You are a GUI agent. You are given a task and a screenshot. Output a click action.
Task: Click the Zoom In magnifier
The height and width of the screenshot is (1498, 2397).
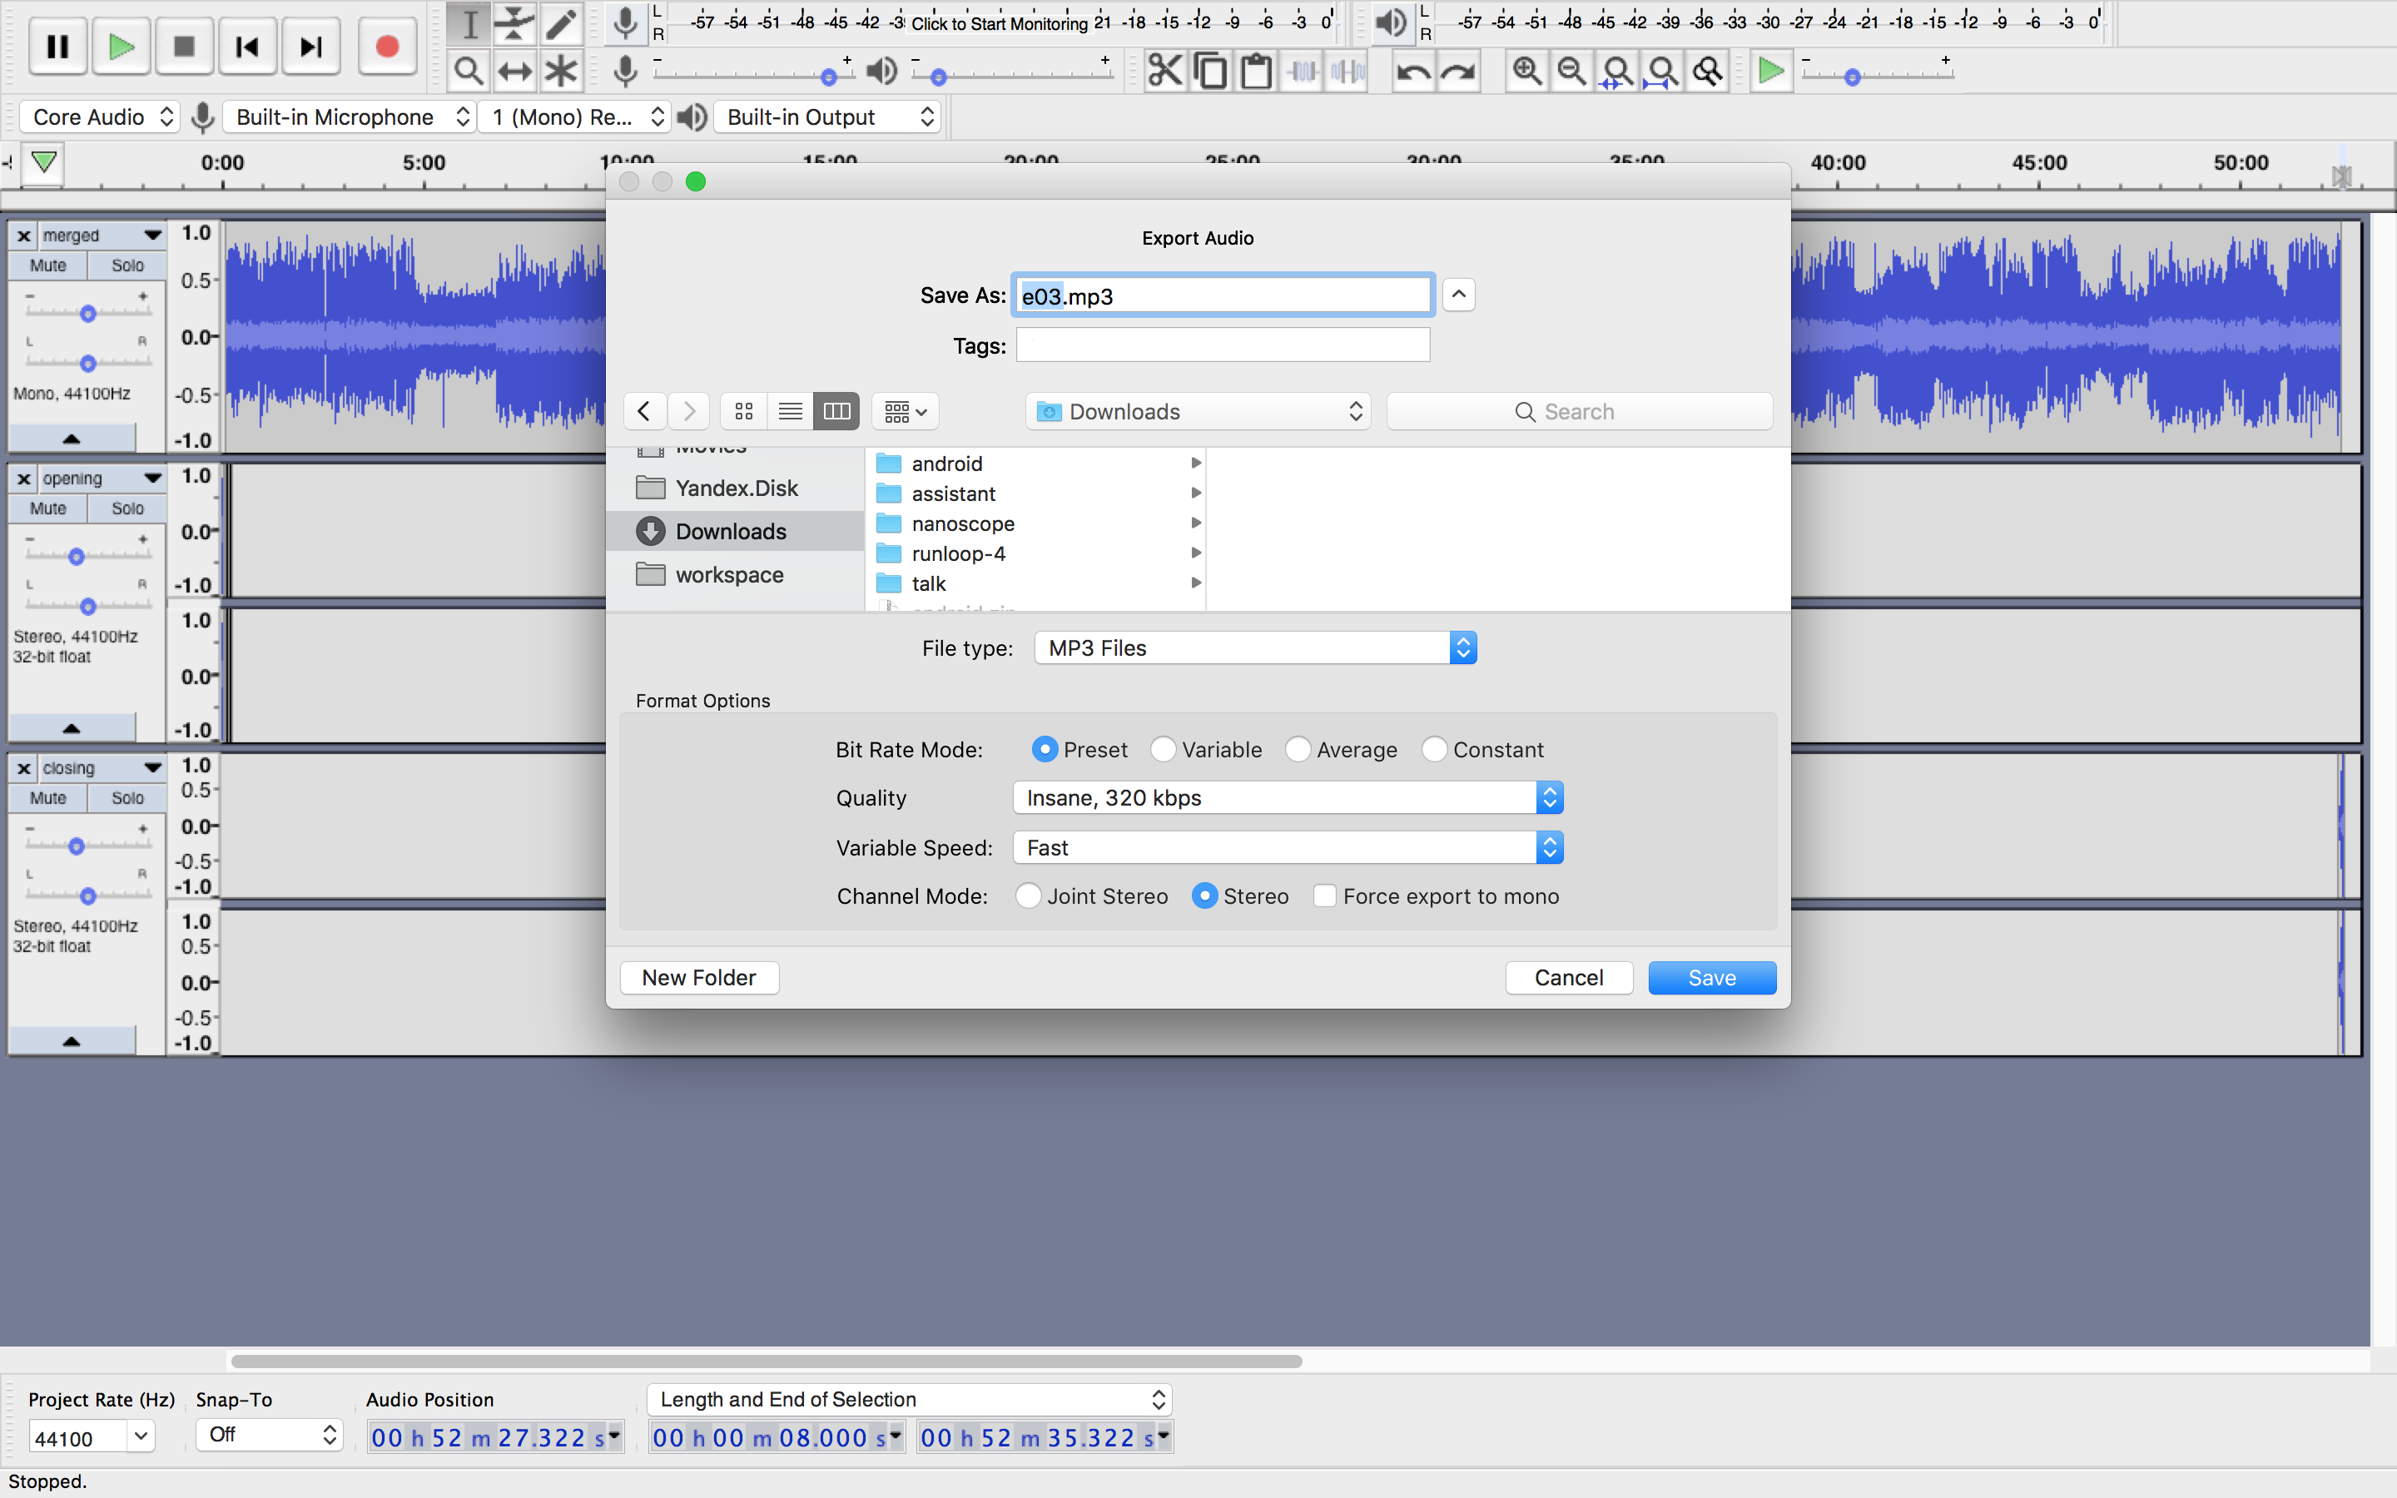(1526, 72)
